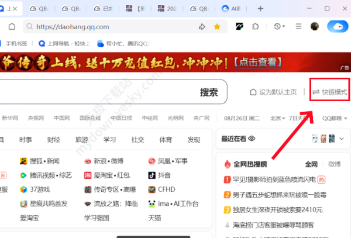The width and height of the screenshot is (351, 238).
Task: Click 设为默认主页 link
Action: 273,92
